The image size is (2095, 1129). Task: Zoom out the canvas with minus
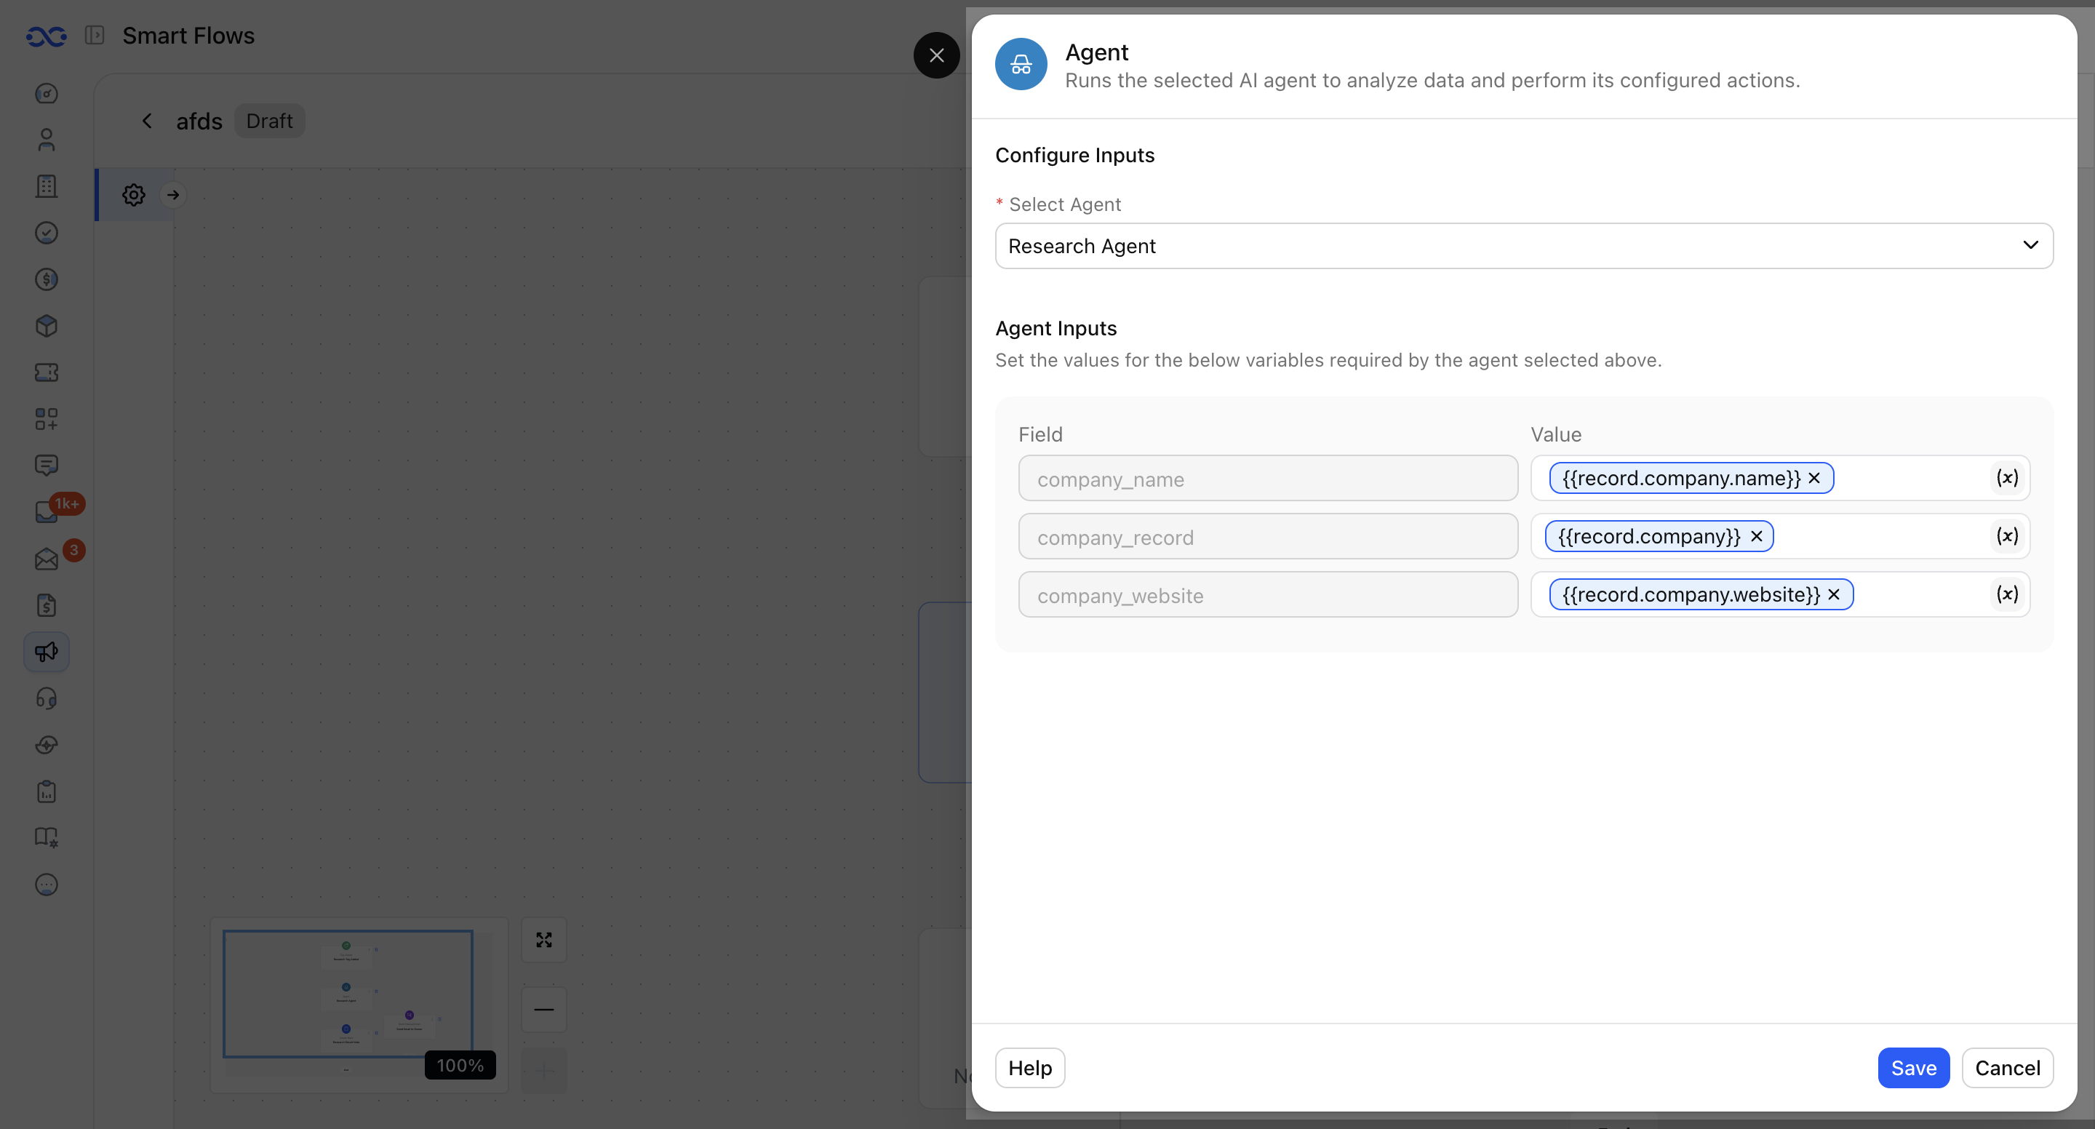[544, 1010]
